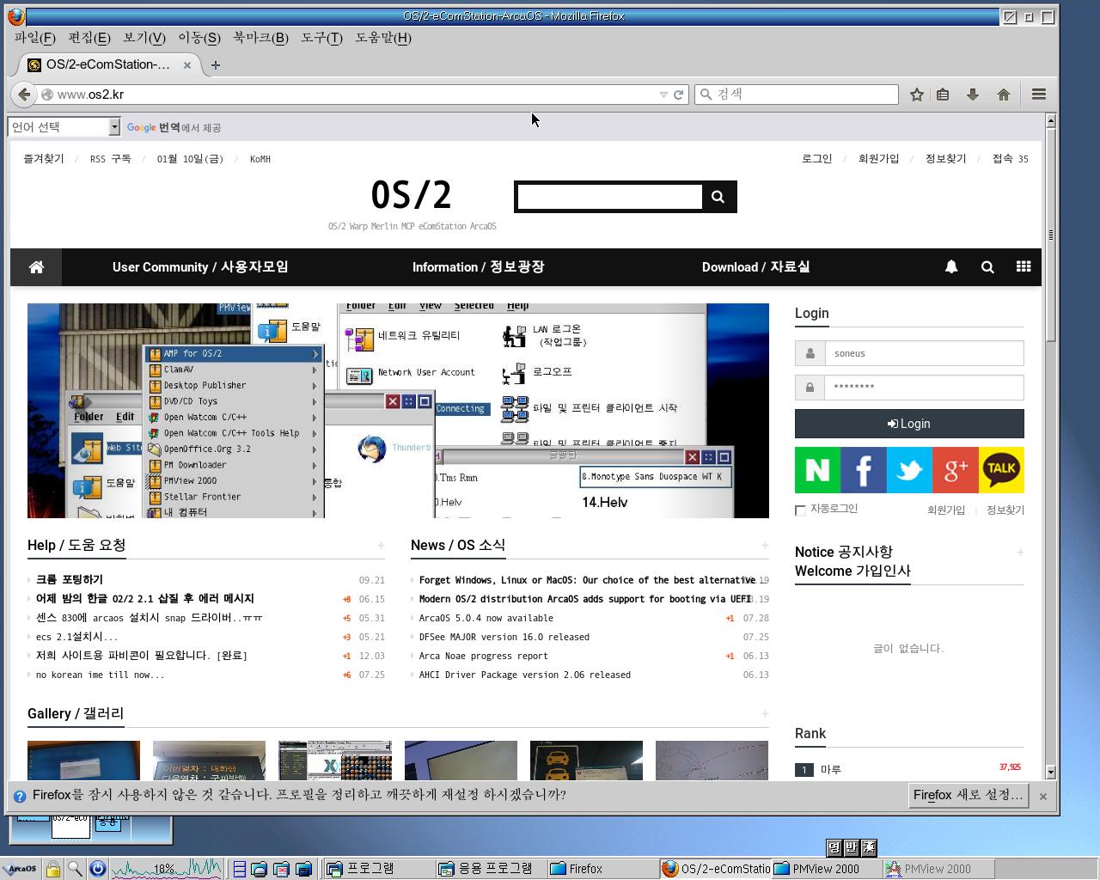Viewport: 1100px width, 880px height.
Task: Open the 언어 선택 language dropdown
Action: coord(64,127)
